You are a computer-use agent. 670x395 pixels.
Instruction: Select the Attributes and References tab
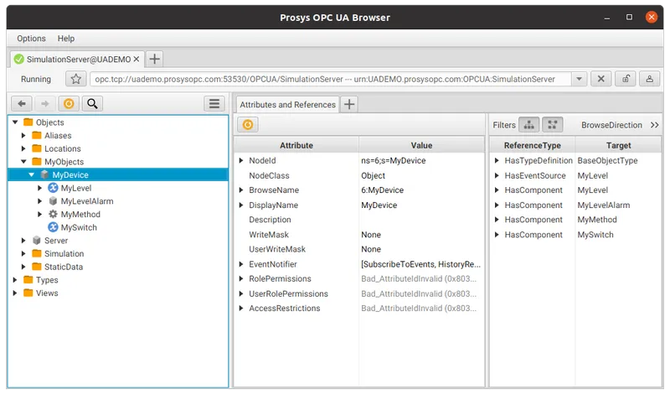(x=287, y=105)
